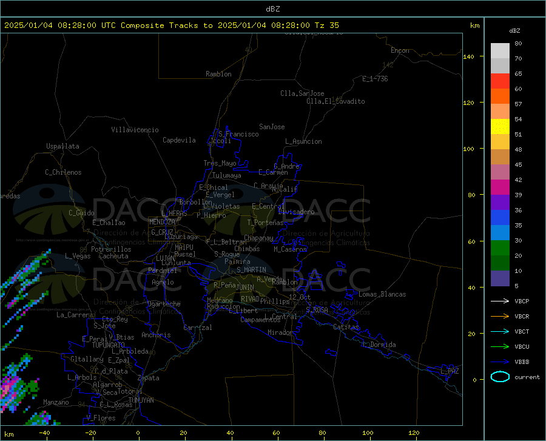Click the Villavicencio map label
Viewport: 546px width, 441px height.
coord(135,130)
